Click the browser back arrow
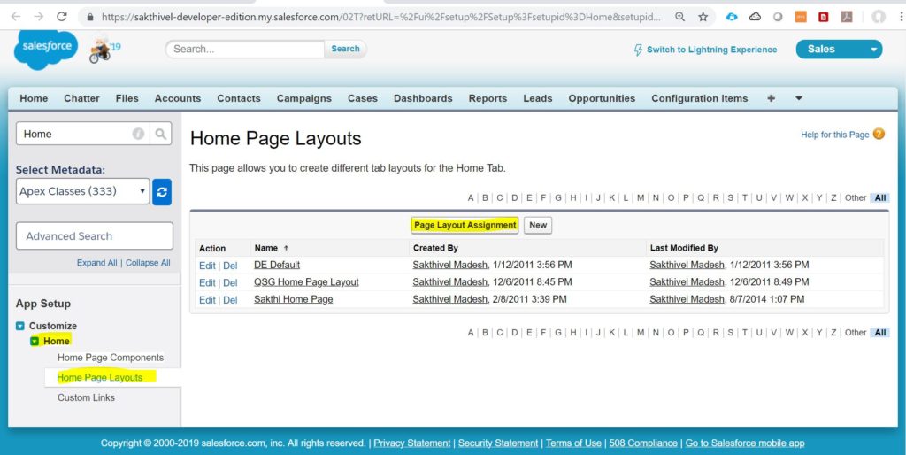The width and height of the screenshot is (906, 455). 16,17
